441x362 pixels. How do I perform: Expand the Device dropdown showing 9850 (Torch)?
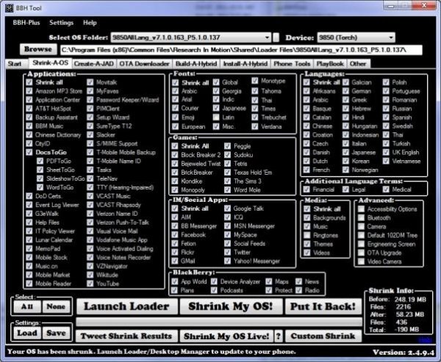391,37
